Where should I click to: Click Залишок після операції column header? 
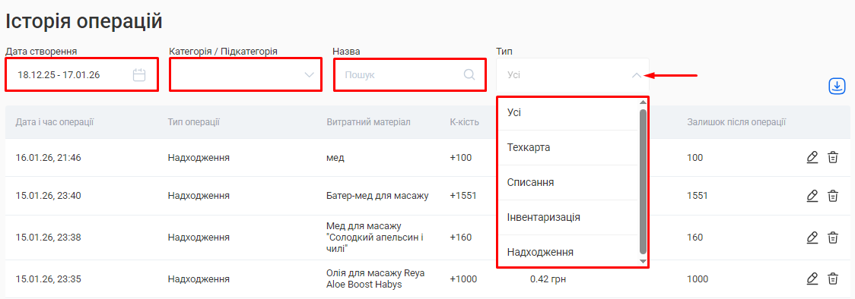coord(736,121)
